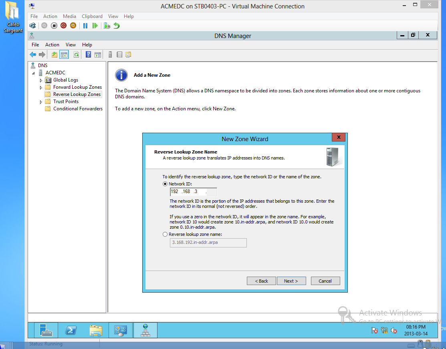Open File Explorer from the taskbar
The height and width of the screenshot is (349, 446).
(x=96, y=330)
